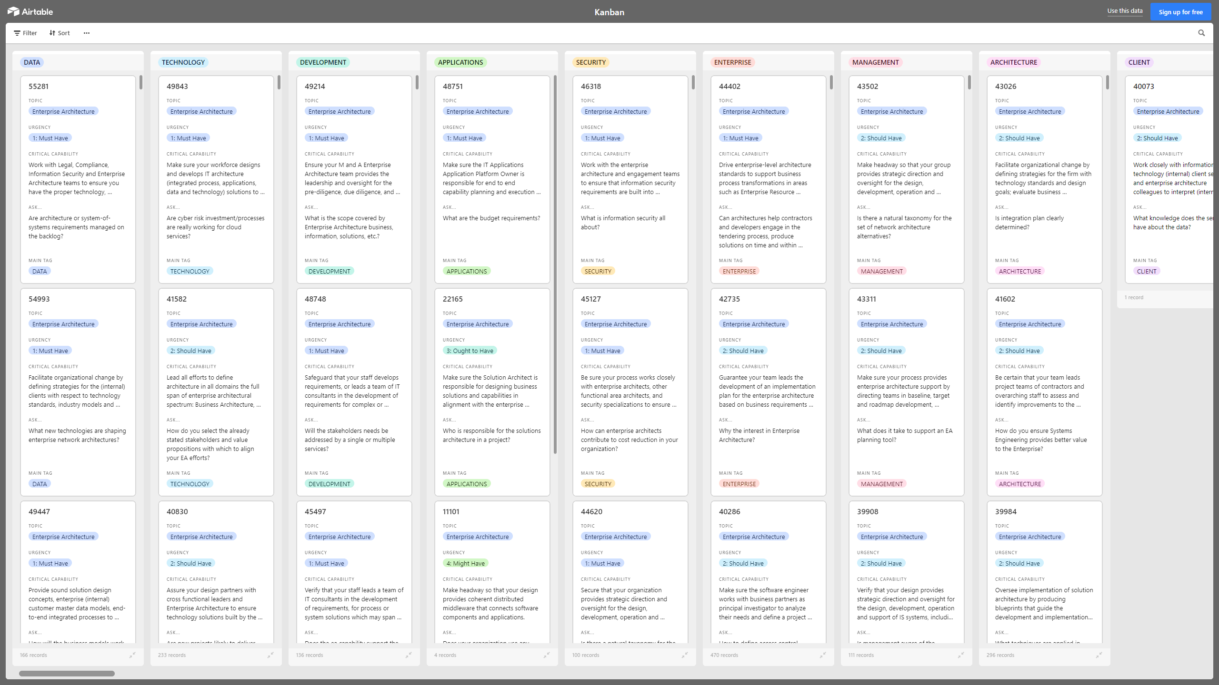Expand the DATA column with its expand icon

pyautogui.click(x=132, y=655)
